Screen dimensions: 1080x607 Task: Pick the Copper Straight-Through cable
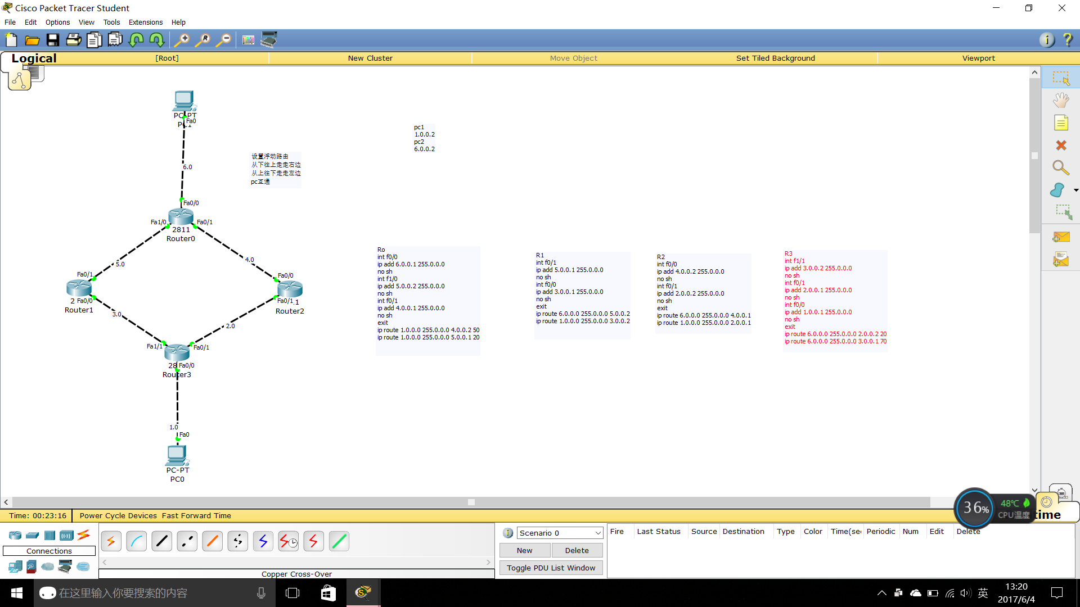162,541
